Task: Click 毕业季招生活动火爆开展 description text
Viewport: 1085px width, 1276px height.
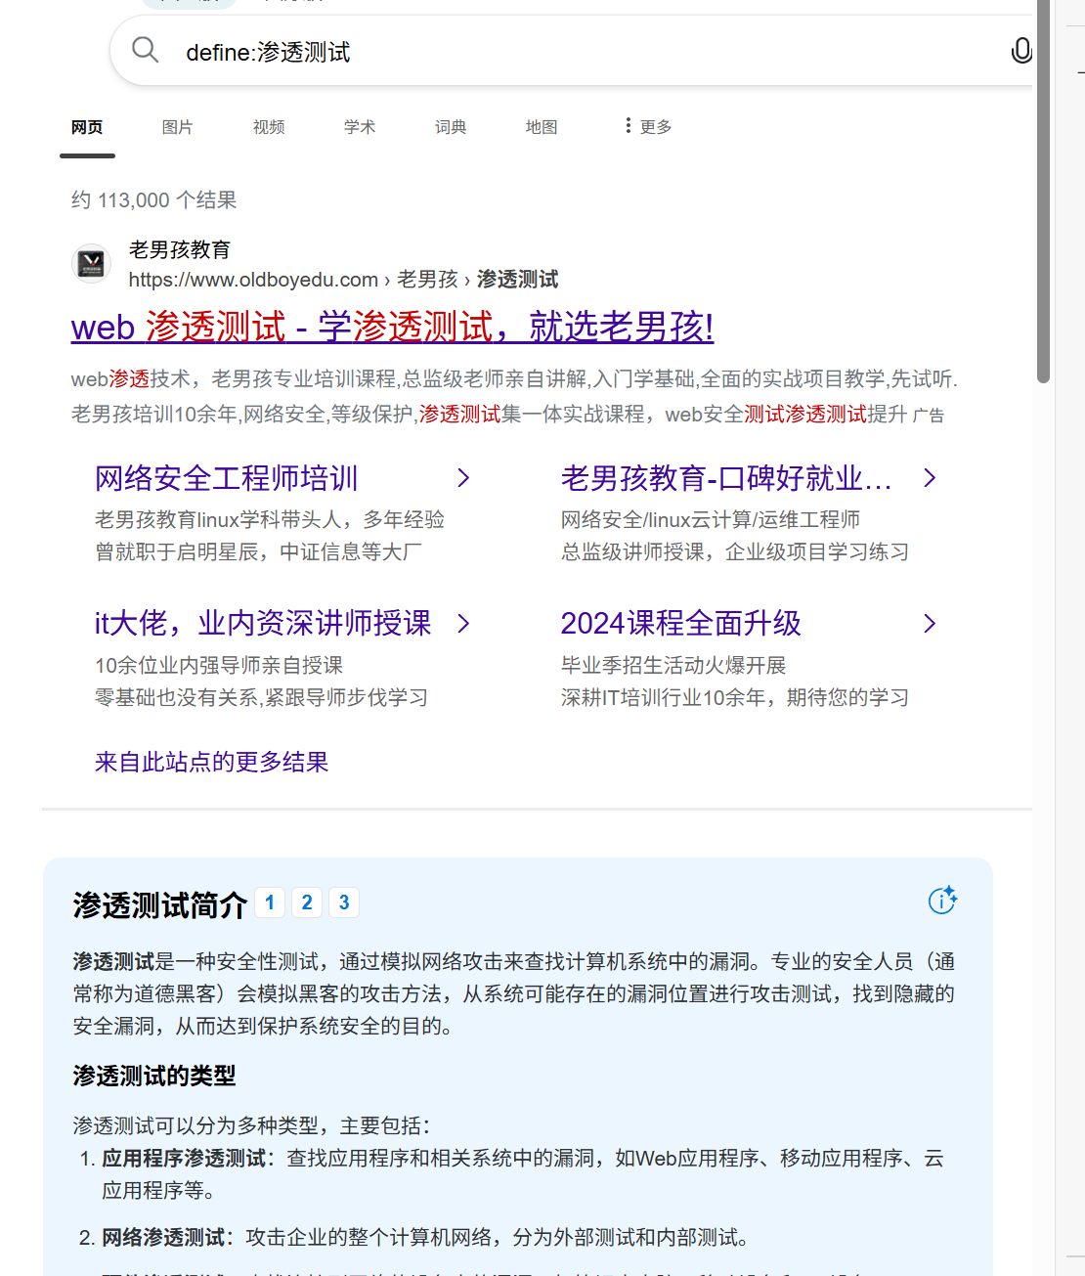Action: pos(673,666)
